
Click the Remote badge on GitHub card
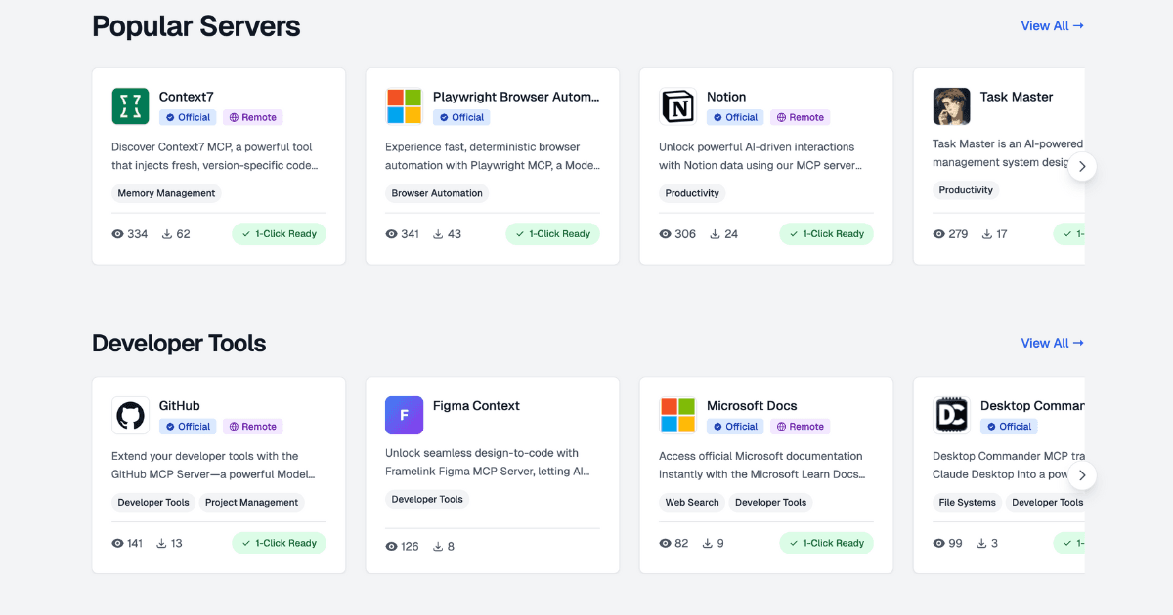coord(252,427)
